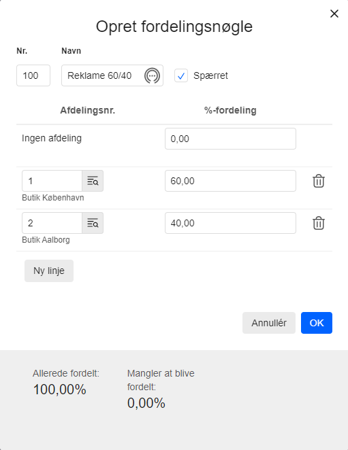Delete the Butik Aalborg line with trash icon
The image size is (348, 450).
pyautogui.click(x=319, y=223)
